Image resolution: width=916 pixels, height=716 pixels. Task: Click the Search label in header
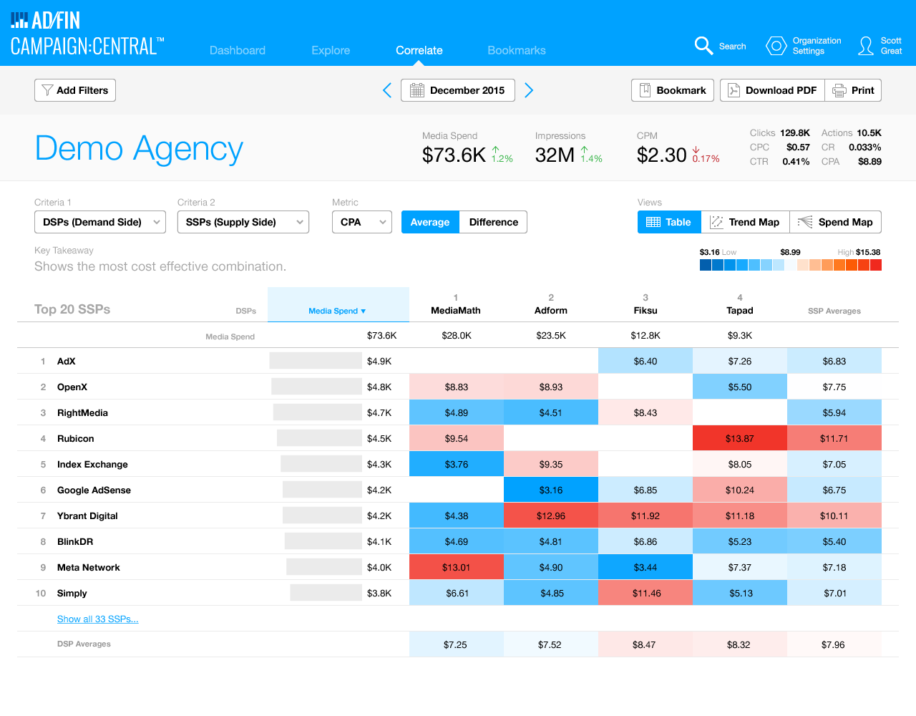click(x=732, y=46)
